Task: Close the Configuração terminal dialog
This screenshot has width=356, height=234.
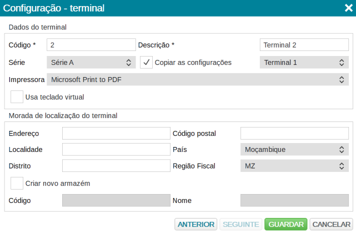Action: tap(349, 8)
